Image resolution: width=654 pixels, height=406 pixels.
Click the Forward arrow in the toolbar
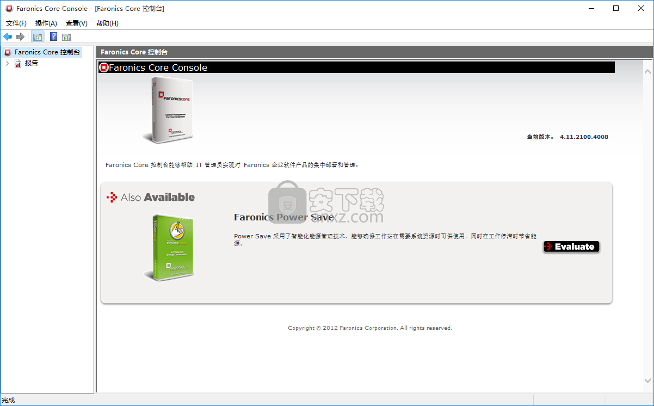coord(20,36)
